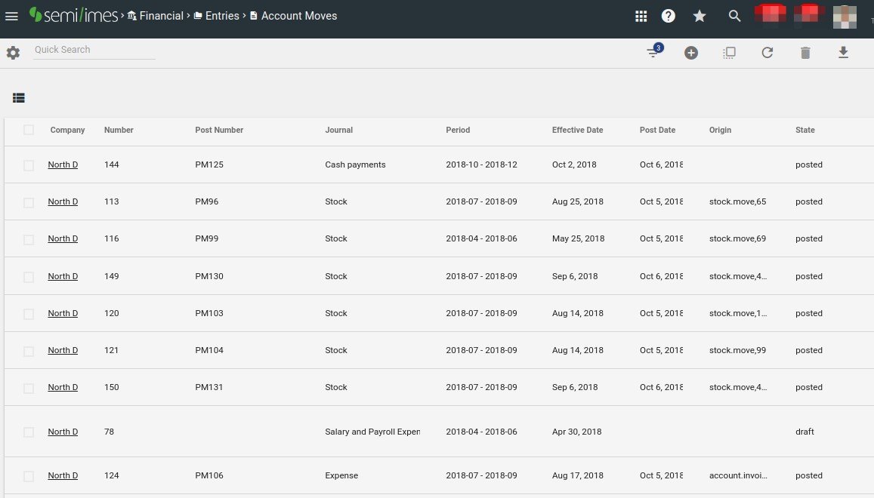Sort by Journal column header
This screenshot has width=874, height=498.
(339, 130)
